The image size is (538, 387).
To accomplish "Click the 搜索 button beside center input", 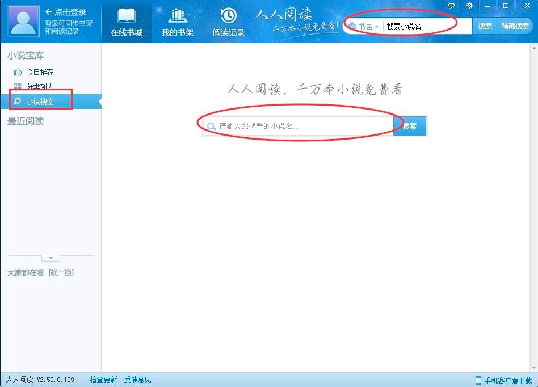I will click(x=410, y=126).
